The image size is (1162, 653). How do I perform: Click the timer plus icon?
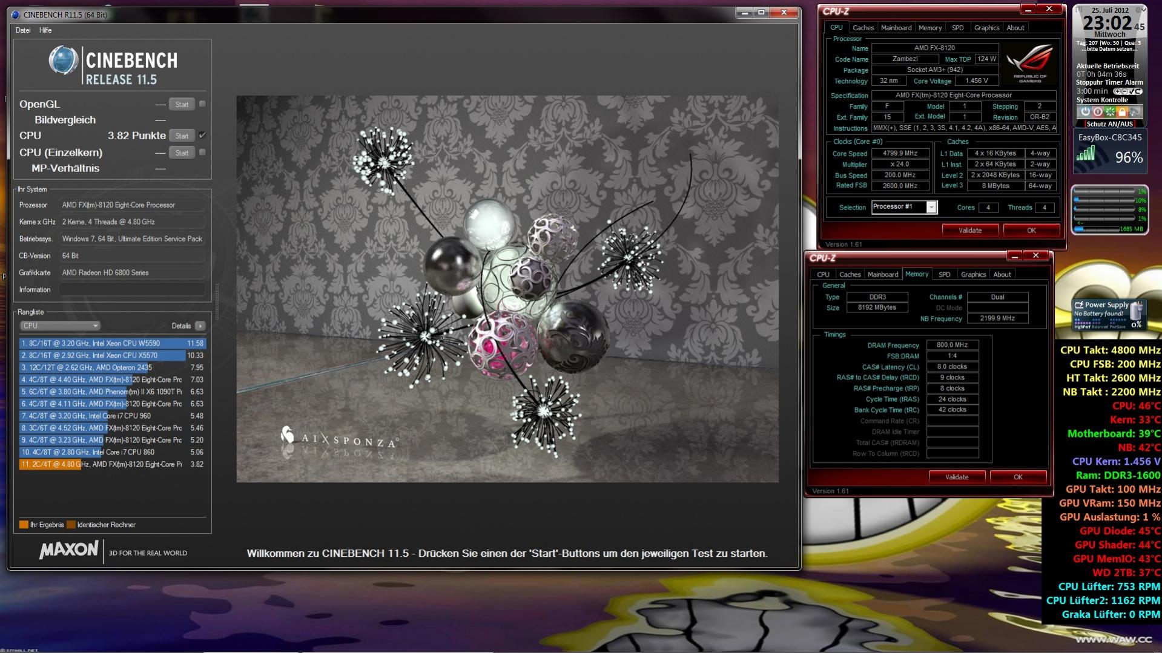(x=1117, y=91)
